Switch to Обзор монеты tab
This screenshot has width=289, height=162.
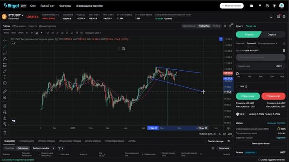[19, 26]
